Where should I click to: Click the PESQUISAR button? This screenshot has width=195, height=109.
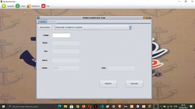(45, 27)
